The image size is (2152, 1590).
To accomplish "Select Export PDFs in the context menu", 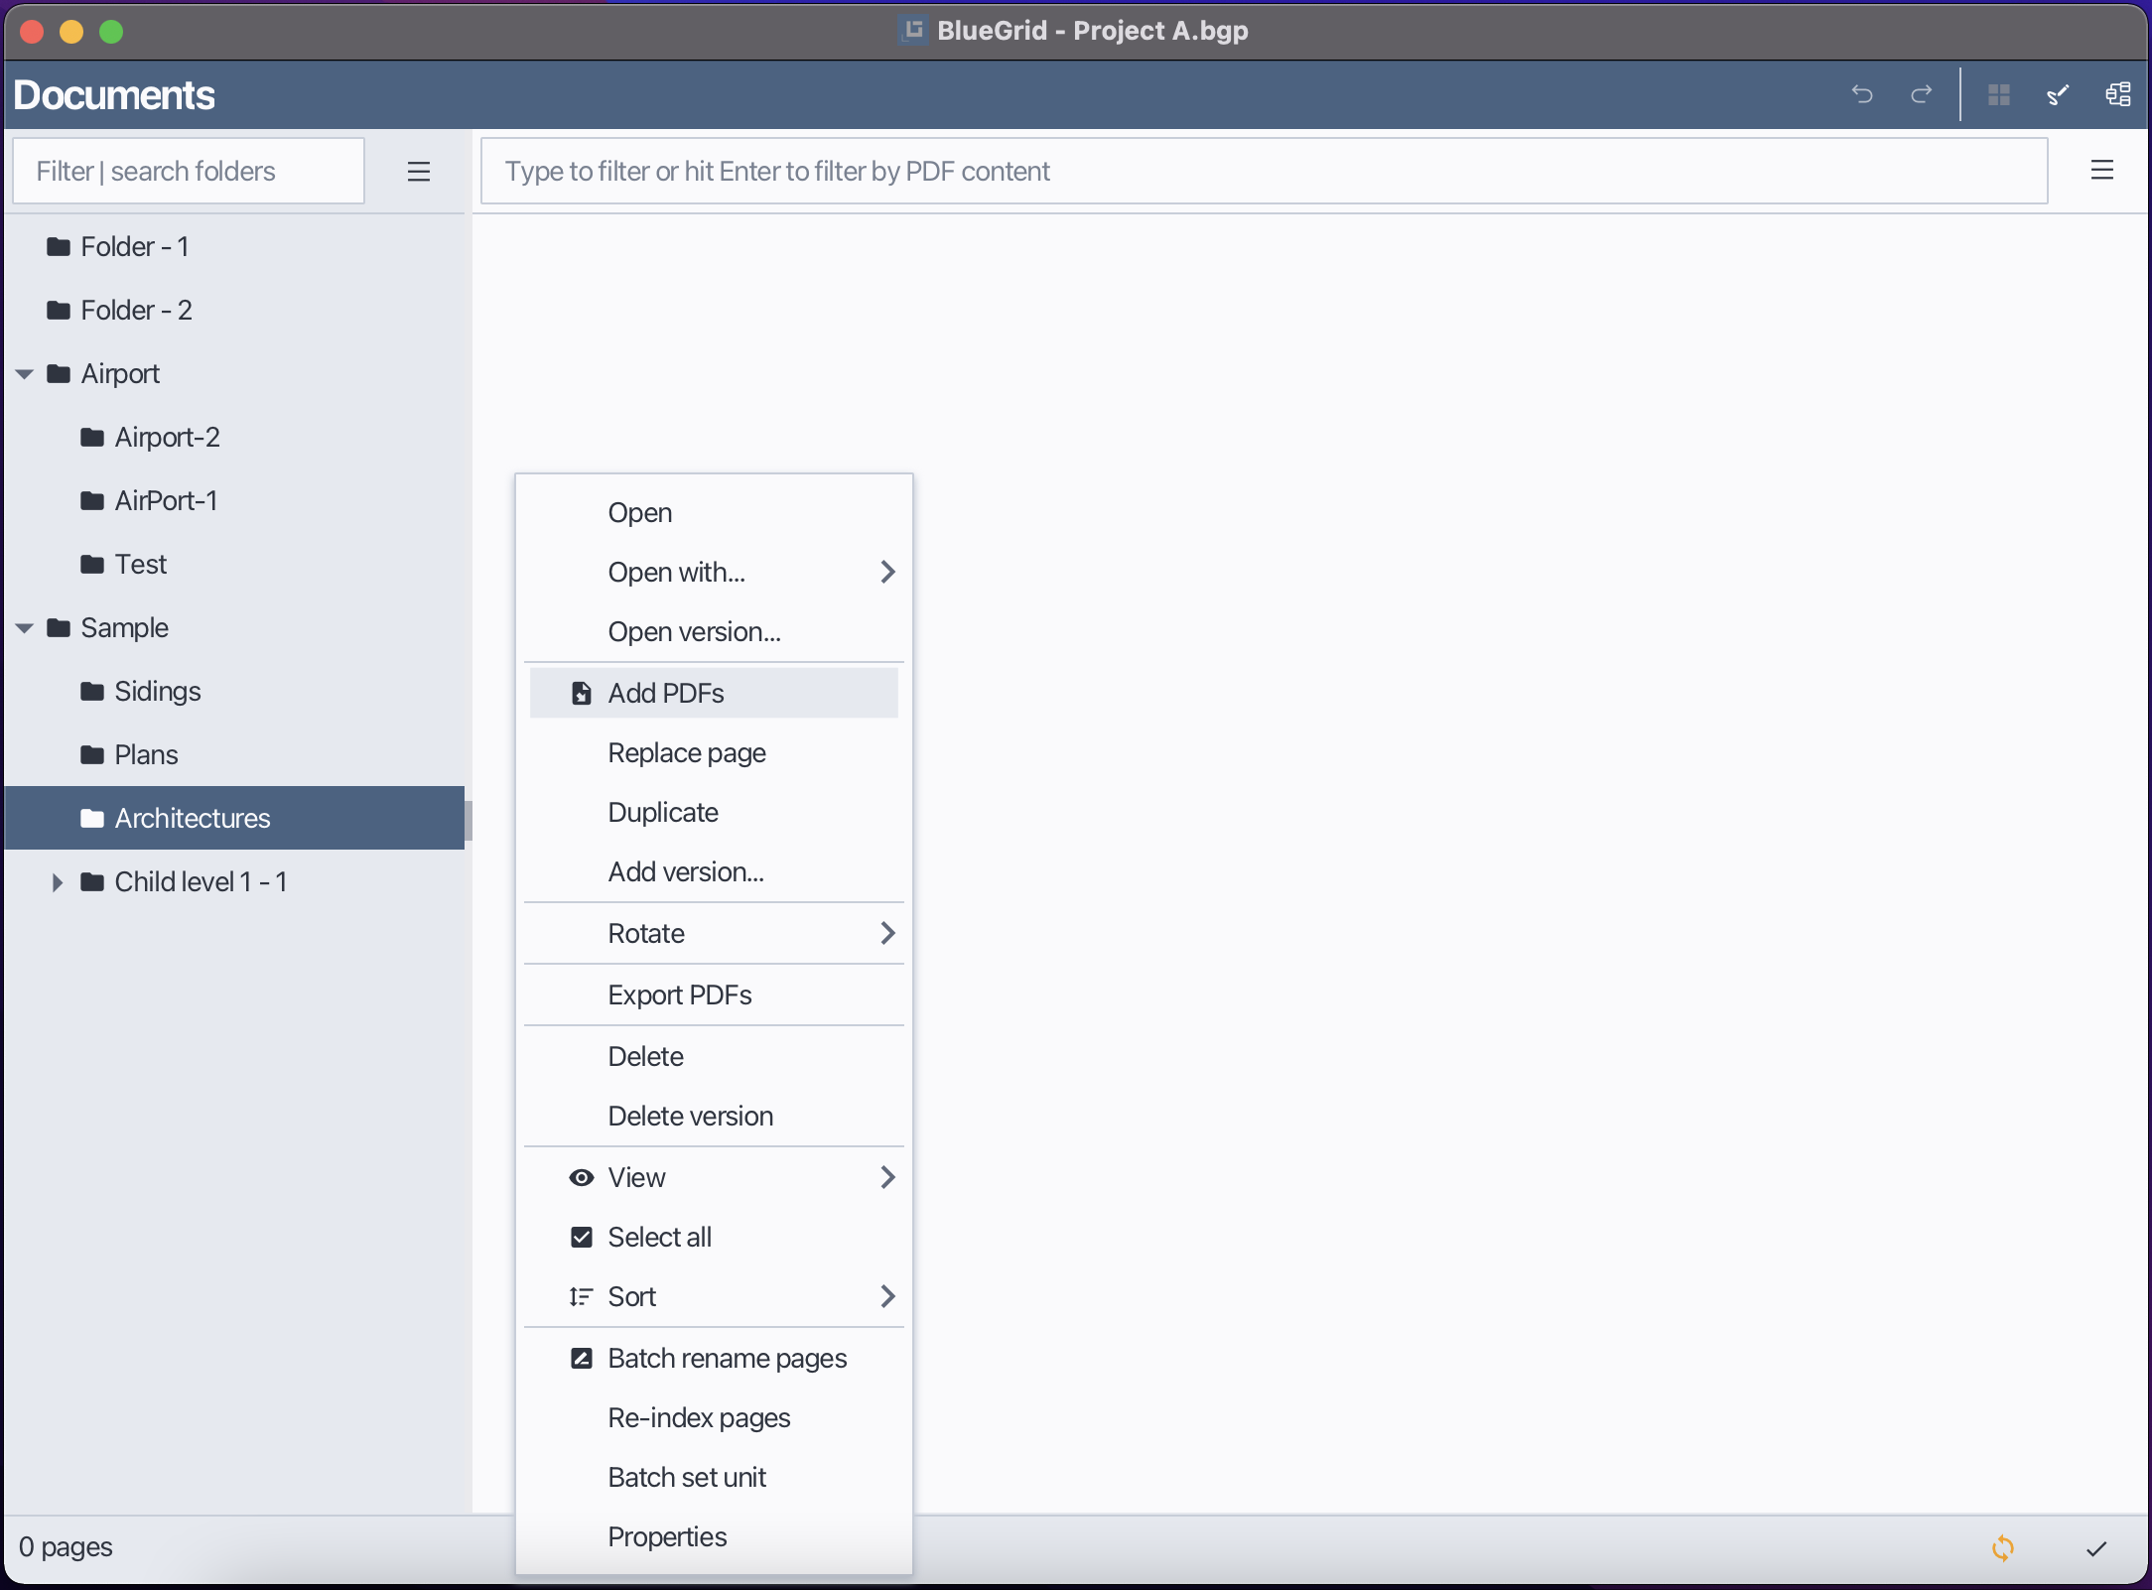I will click(680, 994).
